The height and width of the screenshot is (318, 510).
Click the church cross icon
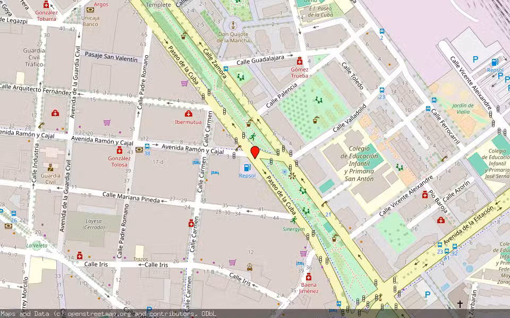(460, 304)
